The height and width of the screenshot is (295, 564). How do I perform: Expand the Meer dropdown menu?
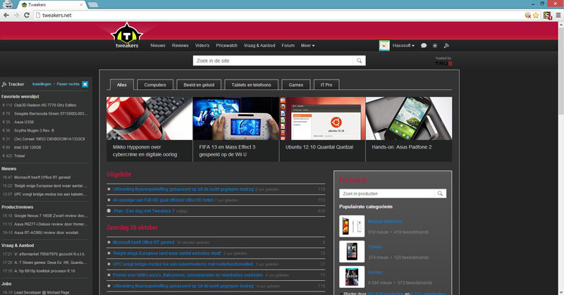click(307, 46)
